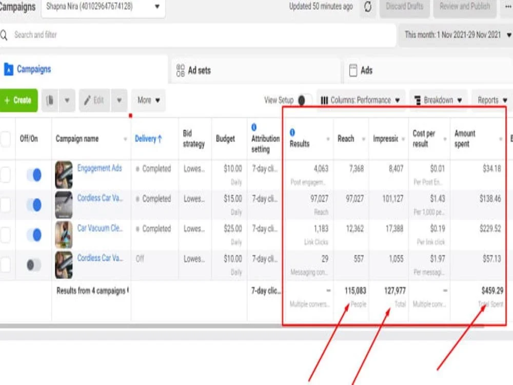Click the Search and filter field

pyautogui.click(x=198, y=35)
